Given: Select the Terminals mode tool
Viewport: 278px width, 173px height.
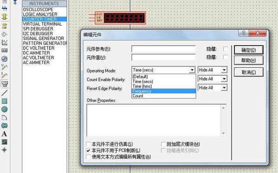Looking at the screenshot, I should click(x=4, y=26).
